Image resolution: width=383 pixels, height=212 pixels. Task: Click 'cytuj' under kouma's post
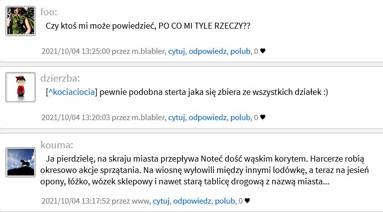[161, 201]
